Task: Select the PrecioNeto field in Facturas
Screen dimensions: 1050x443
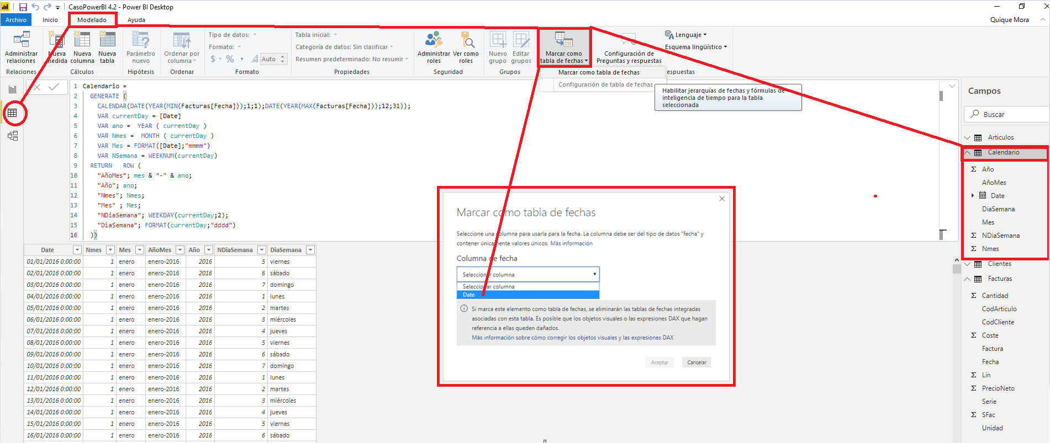Action: coord(998,388)
